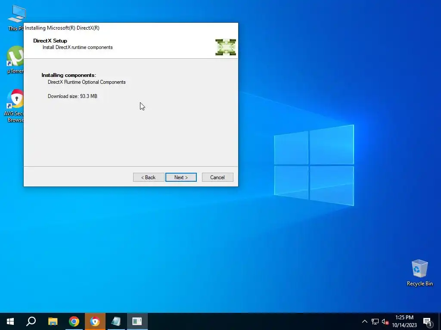Click the 'Installing components:' heading
This screenshot has height=330, width=441.
click(x=69, y=75)
